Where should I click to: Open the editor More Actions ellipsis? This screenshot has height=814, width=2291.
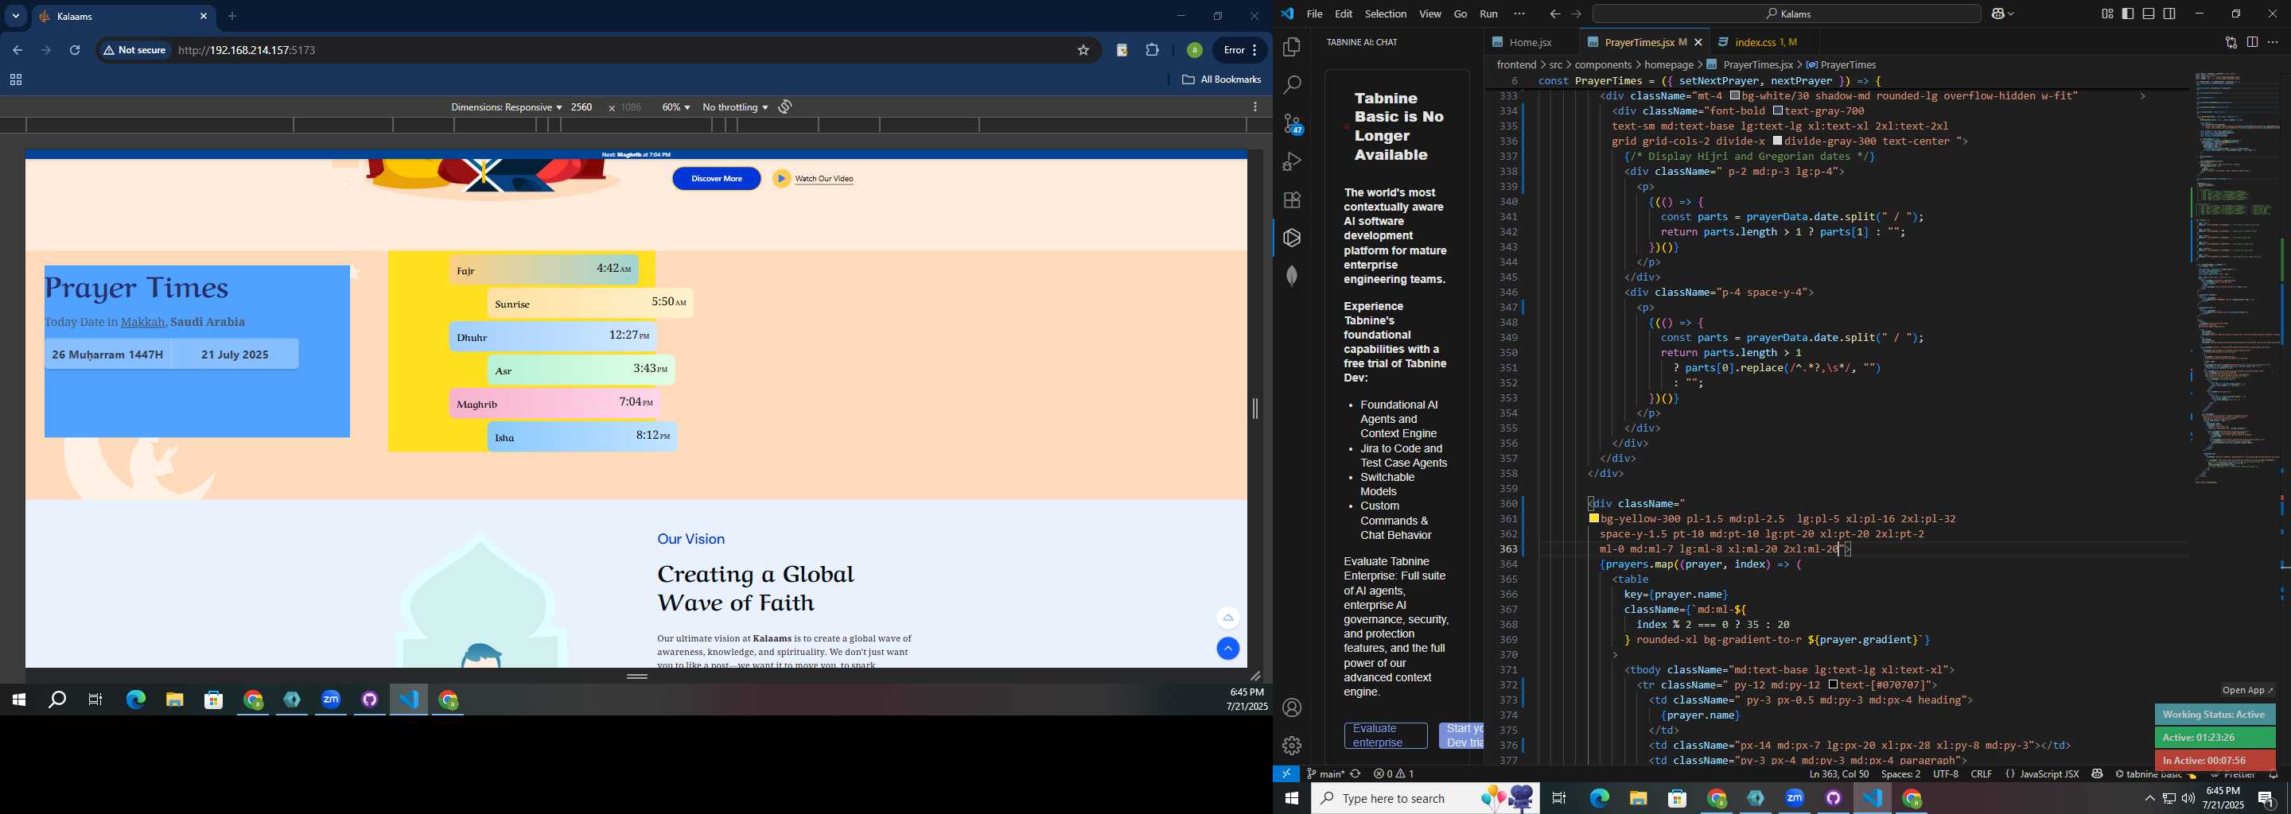(2273, 43)
